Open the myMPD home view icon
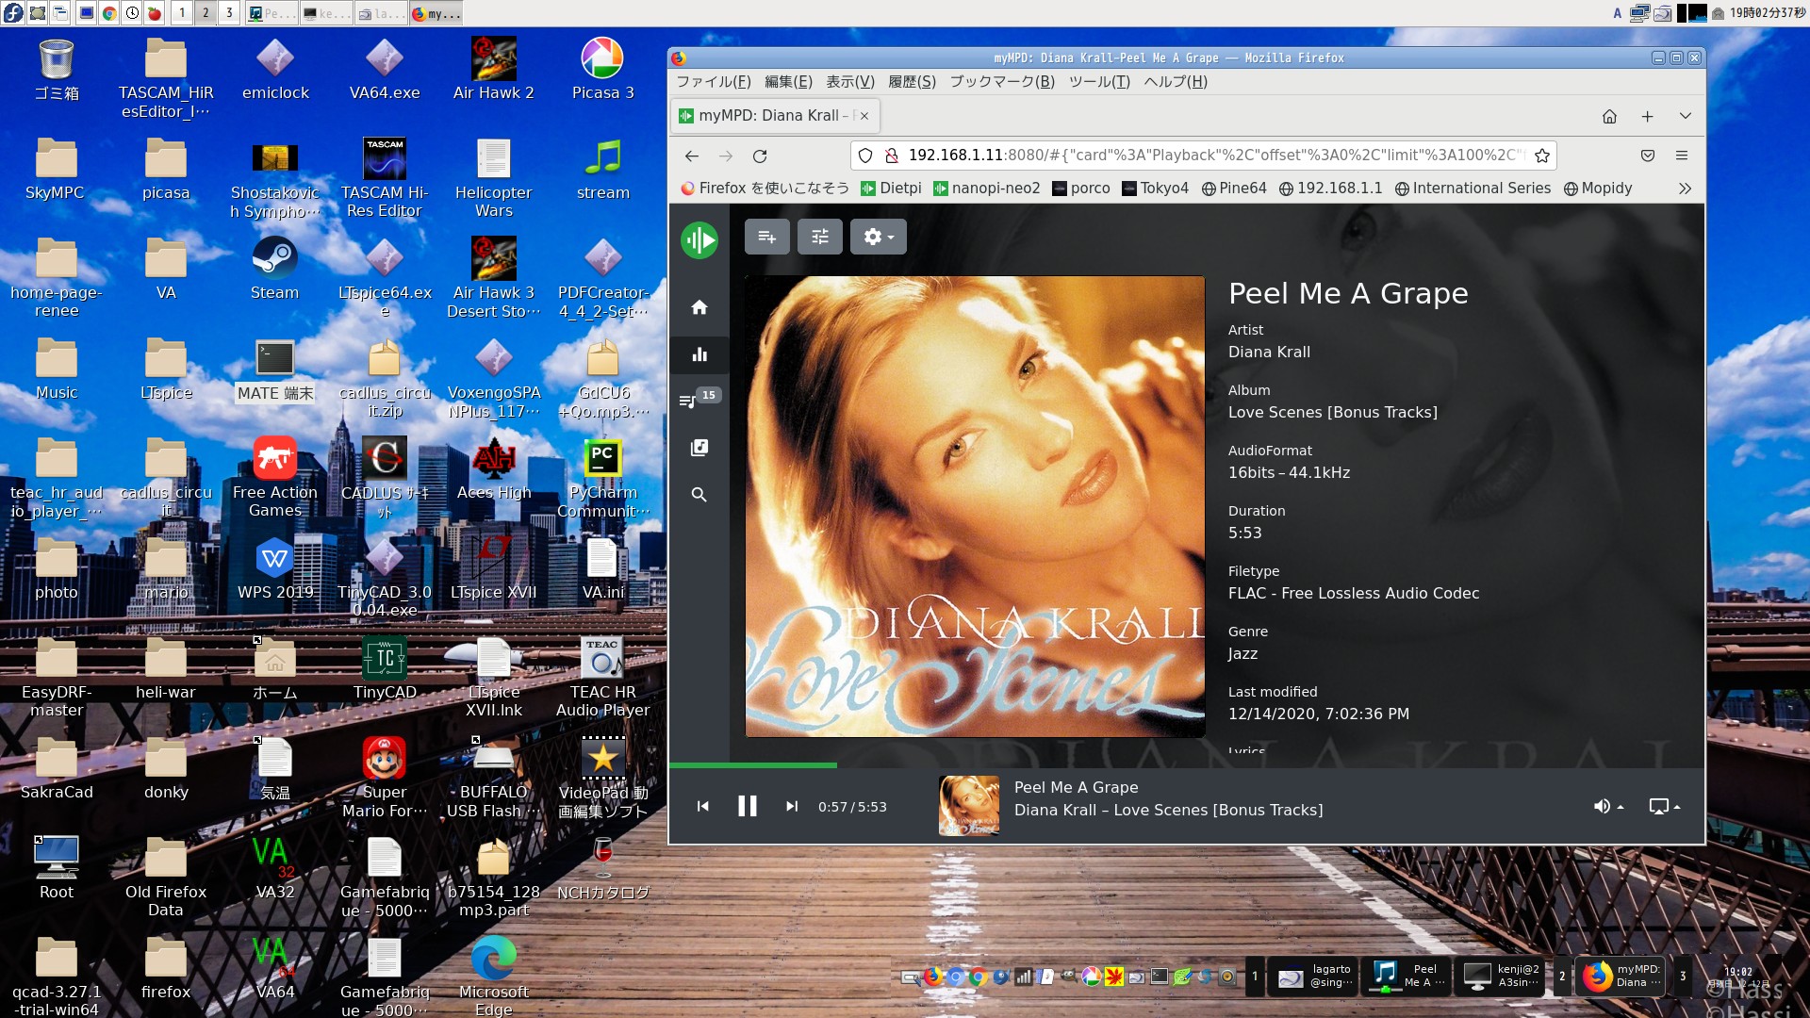The image size is (1810, 1018). [x=699, y=307]
